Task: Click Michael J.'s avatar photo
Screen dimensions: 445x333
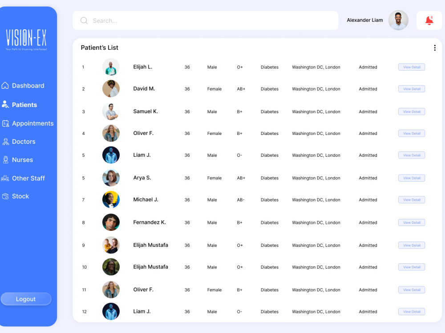Action: click(111, 200)
